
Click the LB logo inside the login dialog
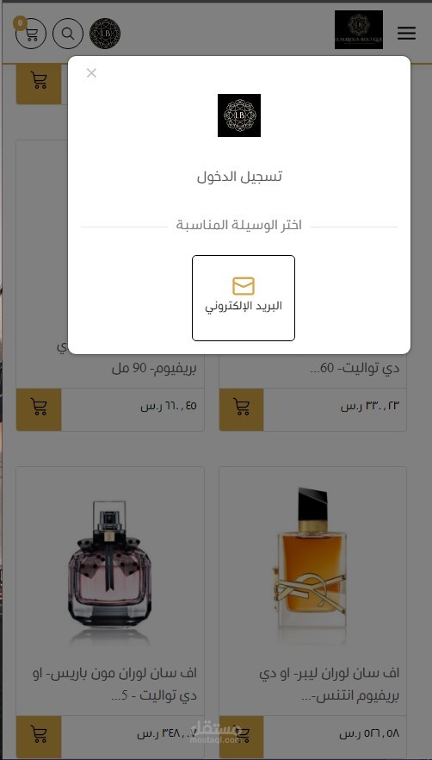coord(239,115)
